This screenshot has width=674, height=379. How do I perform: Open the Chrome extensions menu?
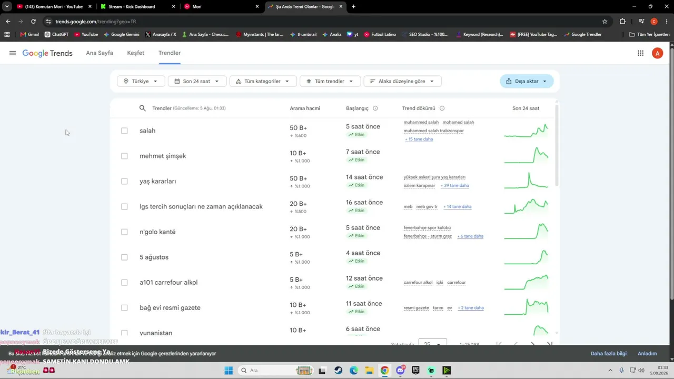(622, 22)
